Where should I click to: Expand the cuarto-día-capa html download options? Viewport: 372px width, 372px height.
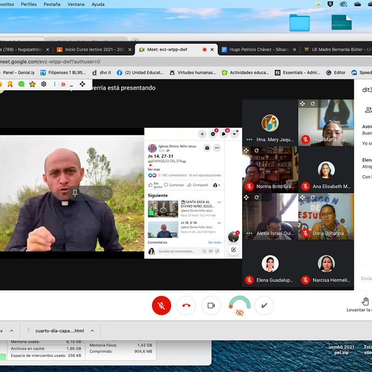coord(92,331)
